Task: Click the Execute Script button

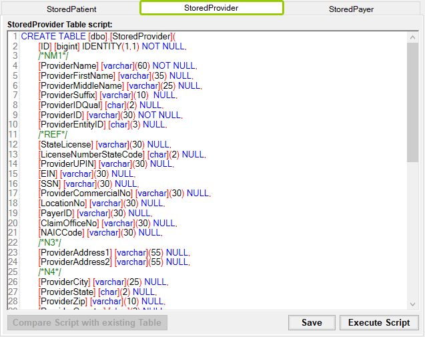Action: 379,322
